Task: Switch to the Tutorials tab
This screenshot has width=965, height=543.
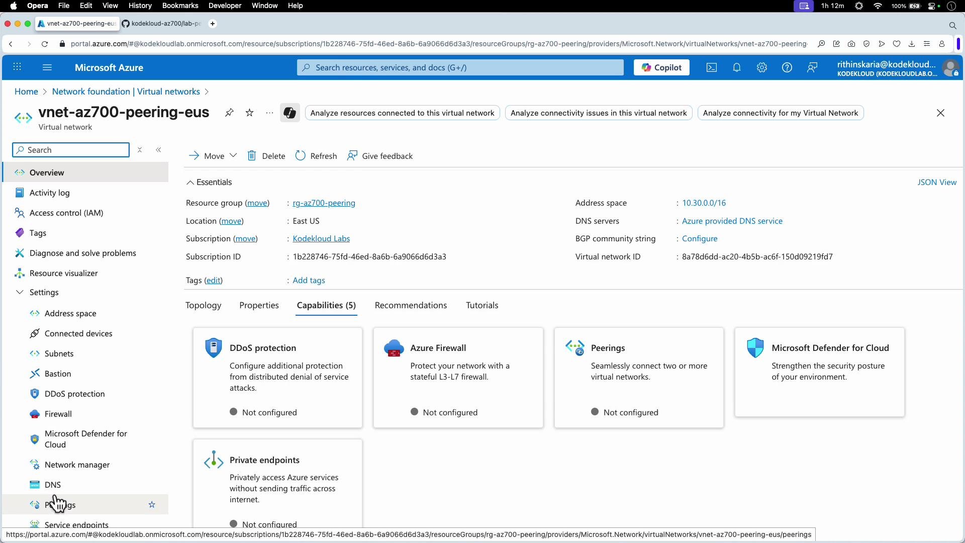Action: click(482, 305)
